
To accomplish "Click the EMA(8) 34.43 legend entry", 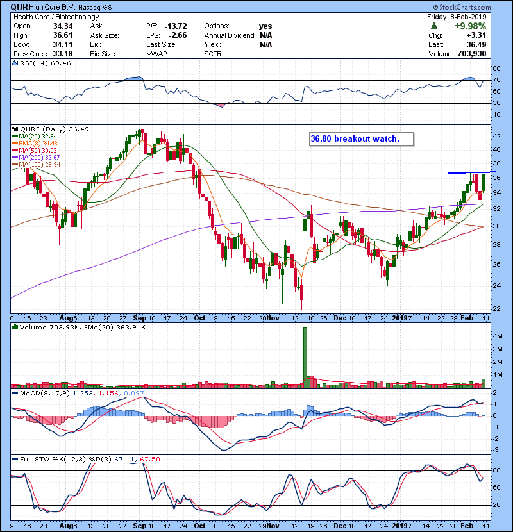I will [x=35, y=143].
